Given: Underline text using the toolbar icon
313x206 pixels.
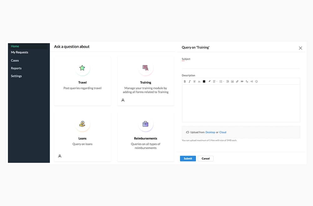Looking at the screenshot, I should point(194,81).
